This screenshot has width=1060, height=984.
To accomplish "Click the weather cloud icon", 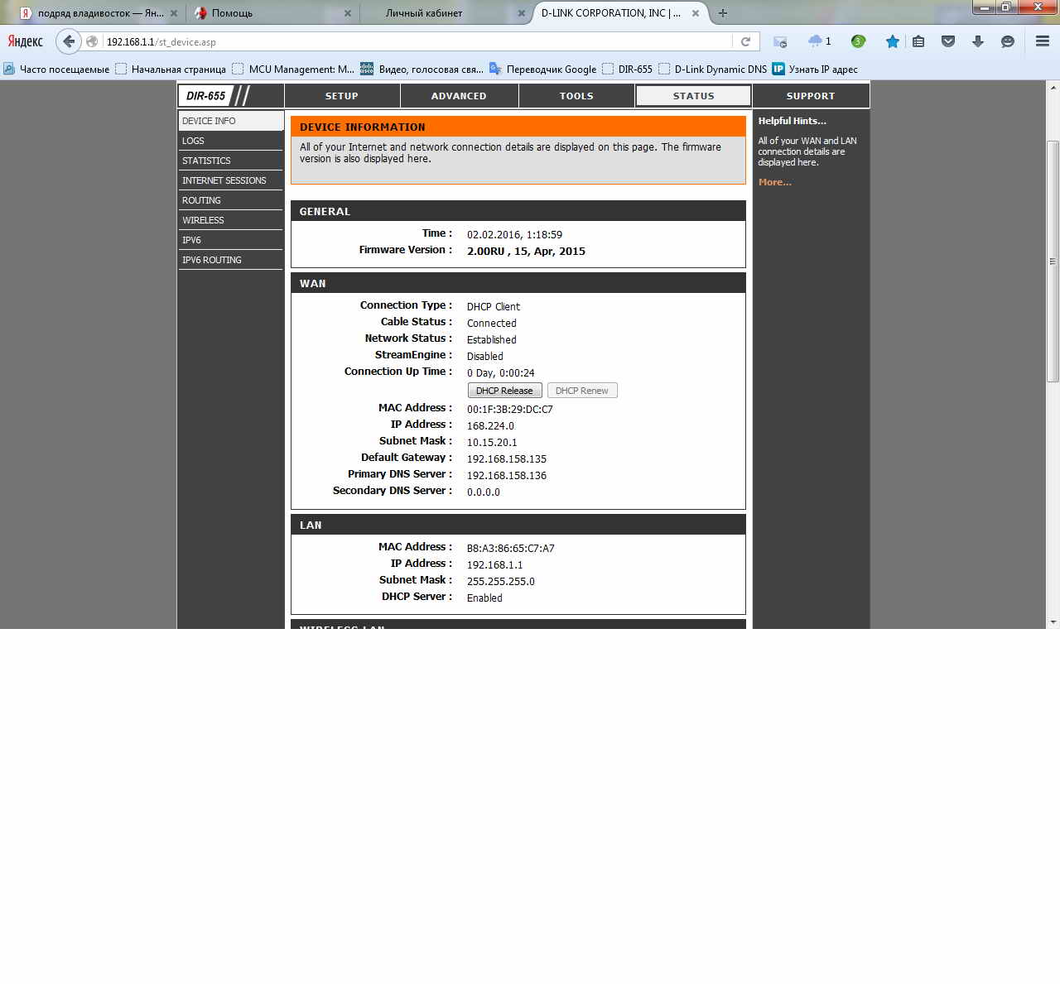I will pyautogui.click(x=815, y=41).
